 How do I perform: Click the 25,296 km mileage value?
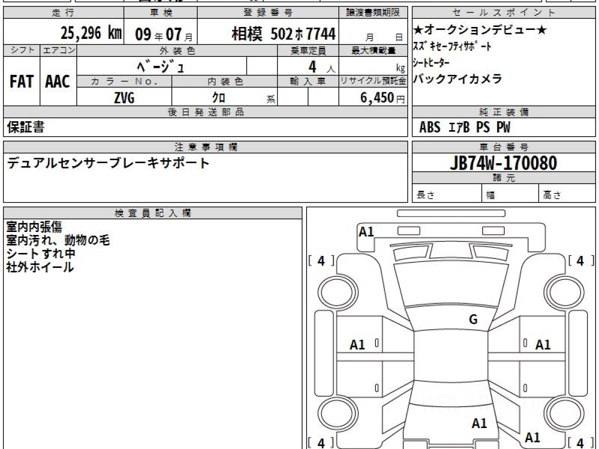[x=91, y=33]
